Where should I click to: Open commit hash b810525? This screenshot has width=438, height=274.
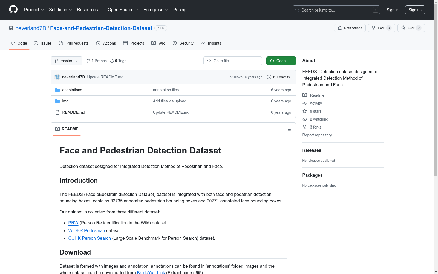point(236,77)
